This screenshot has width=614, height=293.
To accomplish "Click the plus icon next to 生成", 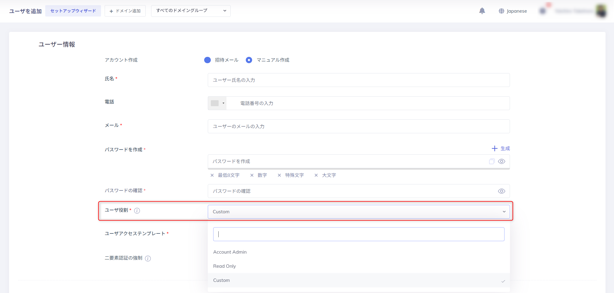I will (494, 148).
